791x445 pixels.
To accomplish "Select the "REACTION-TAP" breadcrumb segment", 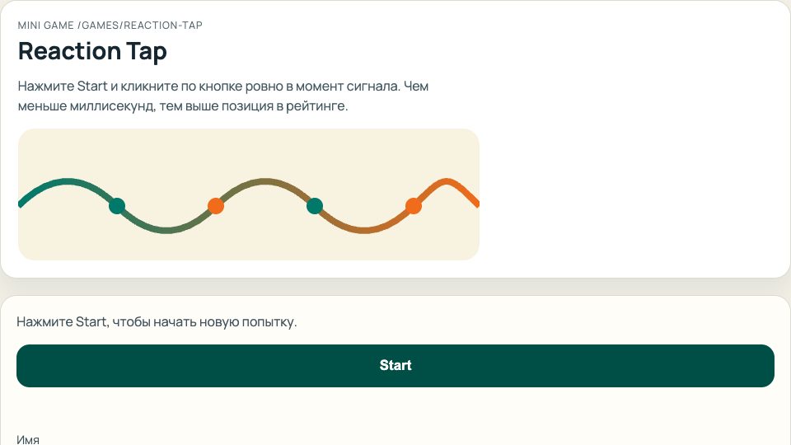I will (x=163, y=26).
